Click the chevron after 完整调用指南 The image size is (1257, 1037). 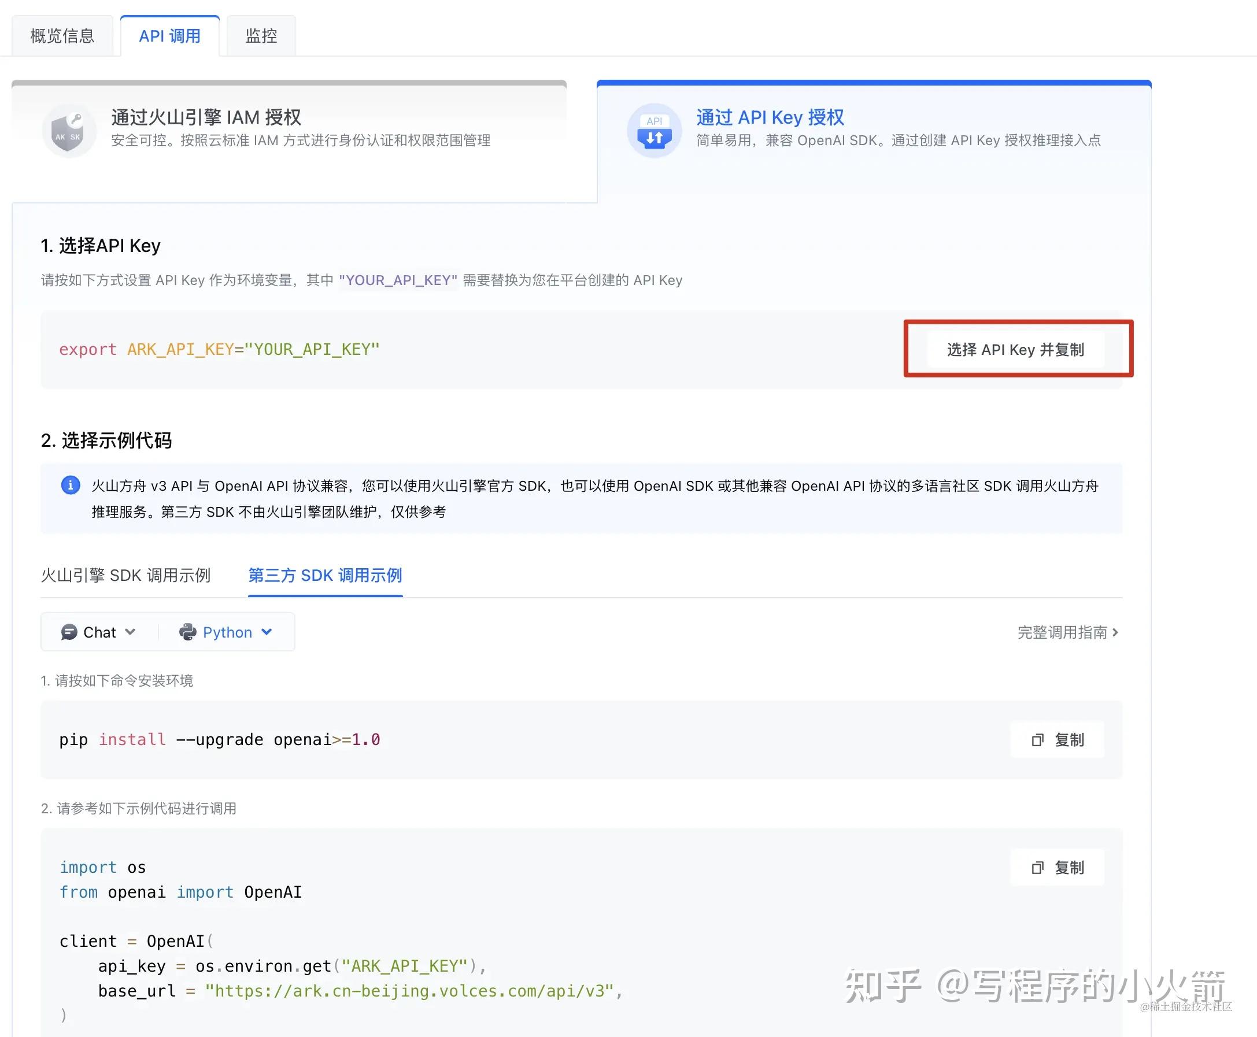[1116, 632]
